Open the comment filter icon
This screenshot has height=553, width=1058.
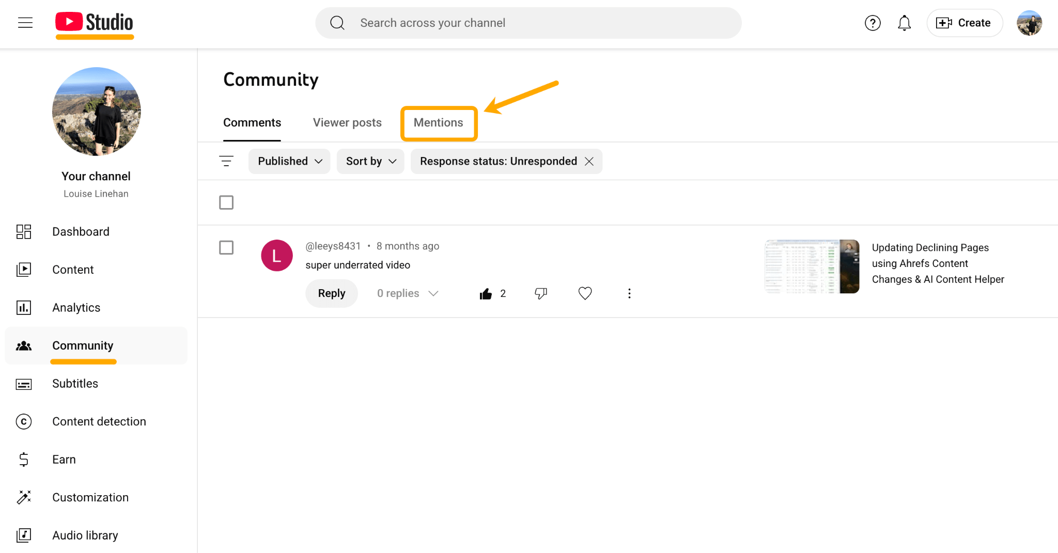(x=226, y=161)
